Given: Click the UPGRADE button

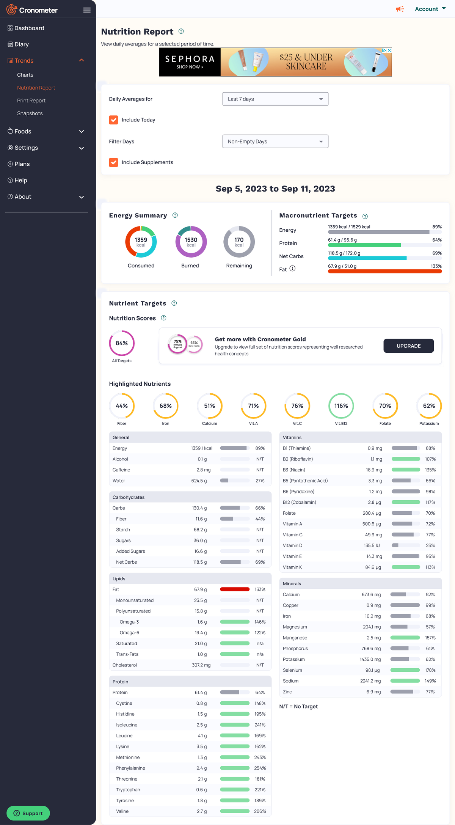Looking at the screenshot, I should (408, 346).
